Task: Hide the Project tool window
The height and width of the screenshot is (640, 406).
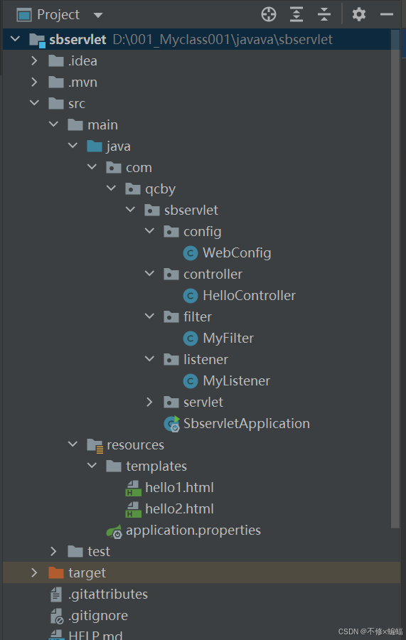Action: click(x=386, y=15)
